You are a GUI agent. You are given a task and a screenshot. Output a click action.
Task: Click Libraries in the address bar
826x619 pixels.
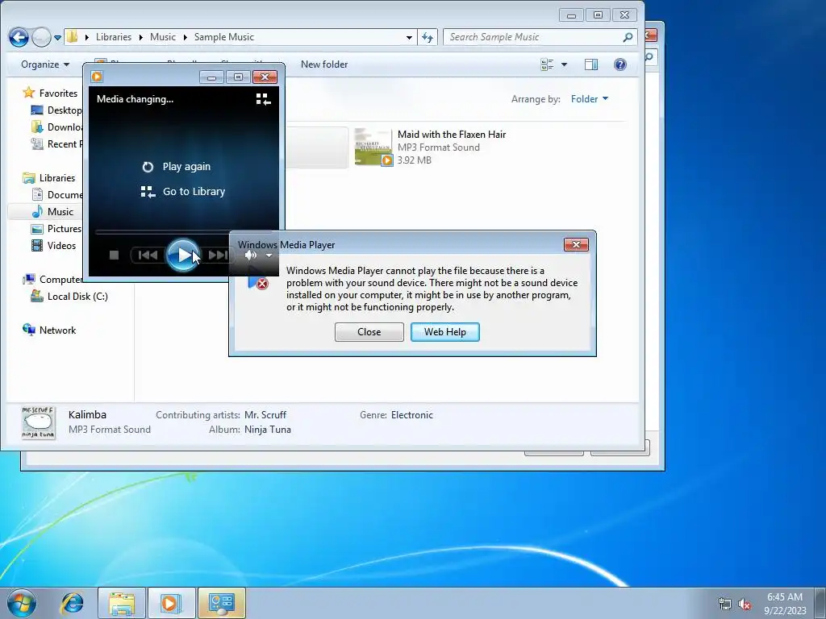(114, 37)
